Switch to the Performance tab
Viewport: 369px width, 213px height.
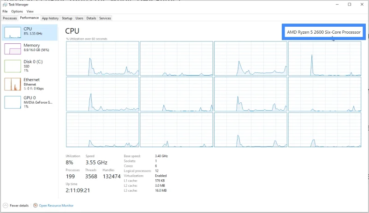pyautogui.click(x=30, y=18)
